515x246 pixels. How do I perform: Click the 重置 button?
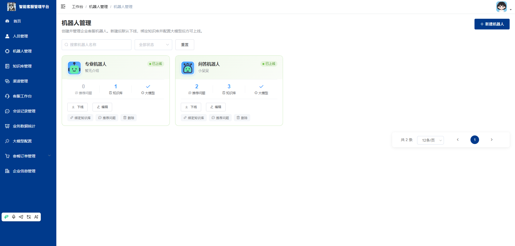pyautogui.click(x=185, y=45)
